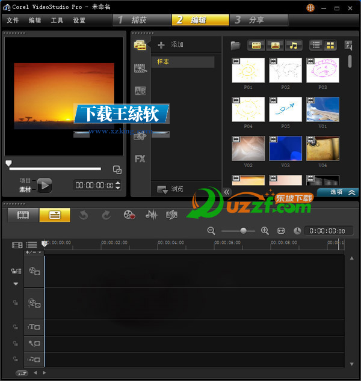Open the 设置 Settings menu
Screen dimensions: 361x381
pos(79,20)
